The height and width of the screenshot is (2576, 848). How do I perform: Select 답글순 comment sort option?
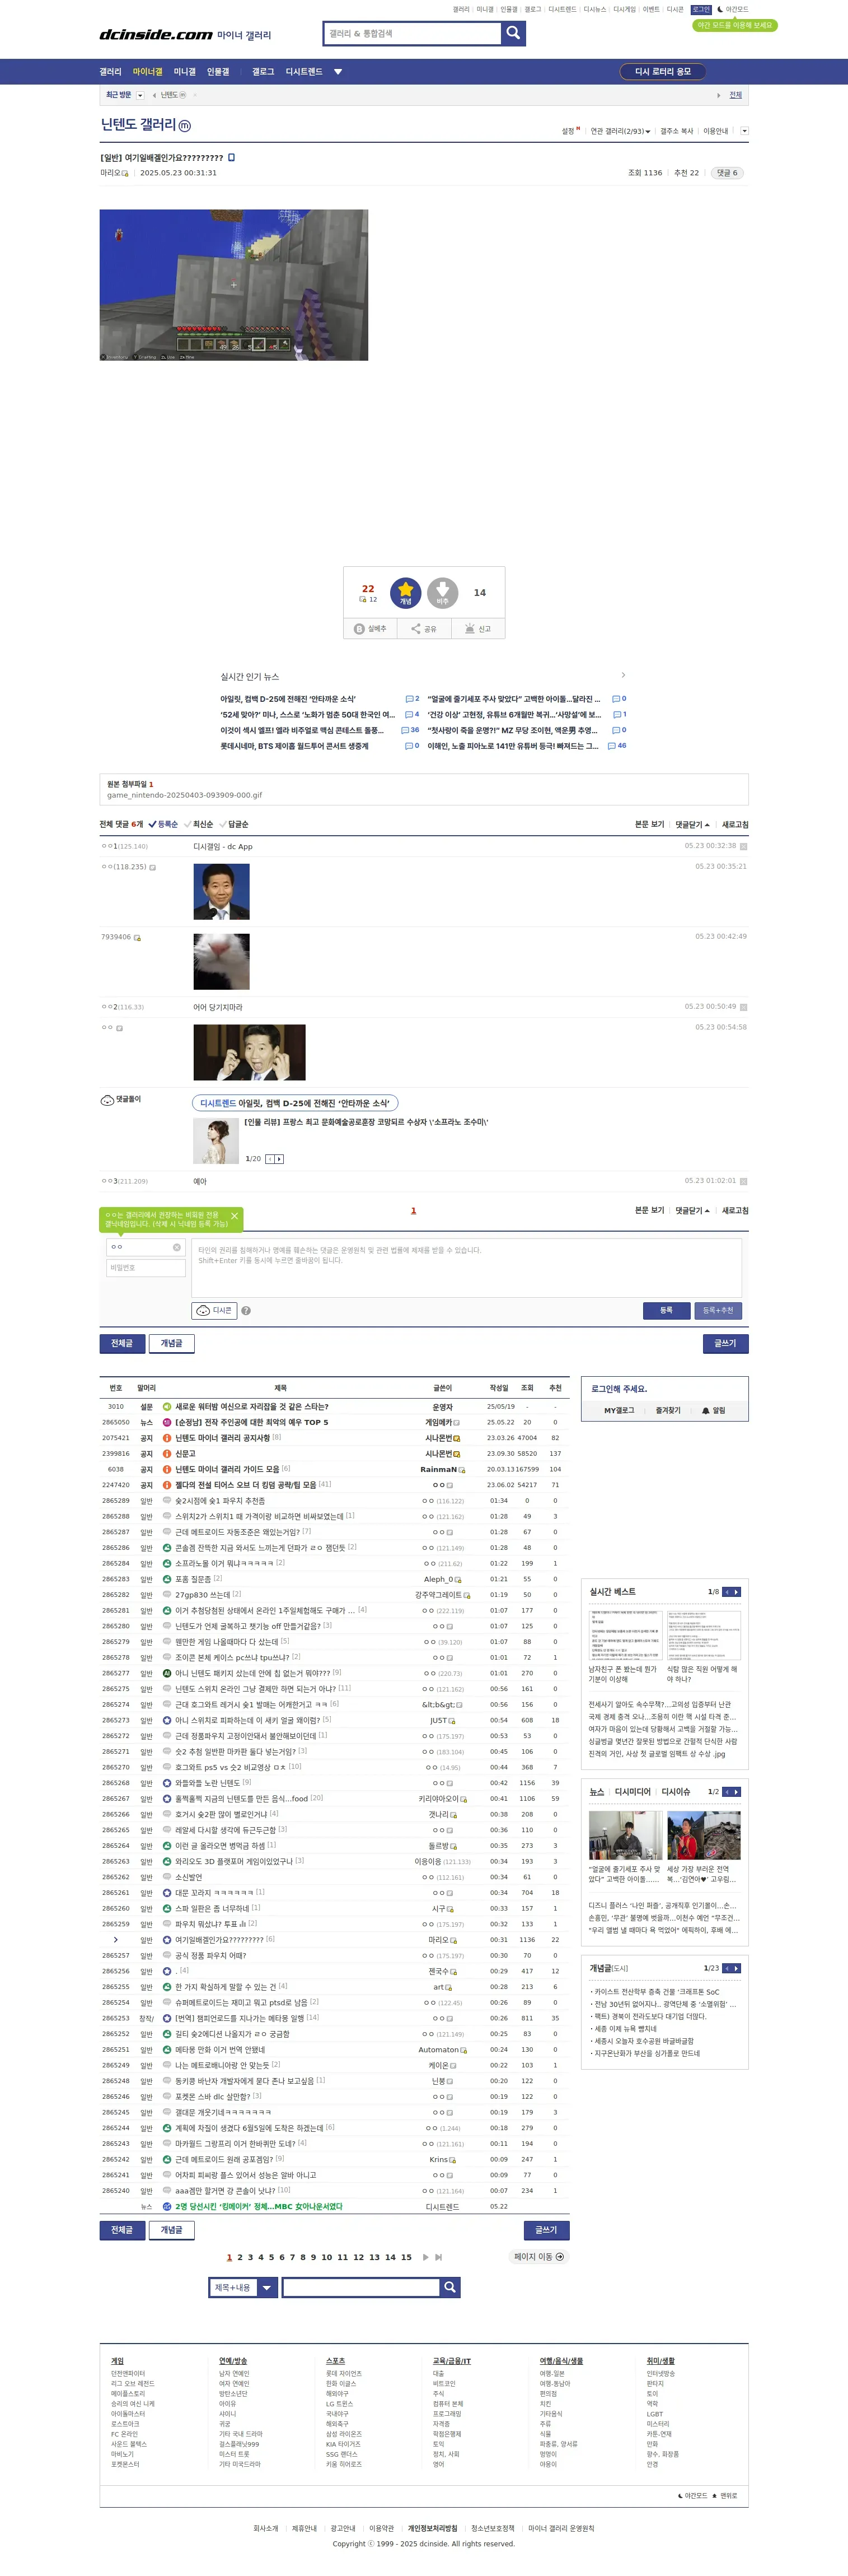pyautogui.click(x=234, y=824)
